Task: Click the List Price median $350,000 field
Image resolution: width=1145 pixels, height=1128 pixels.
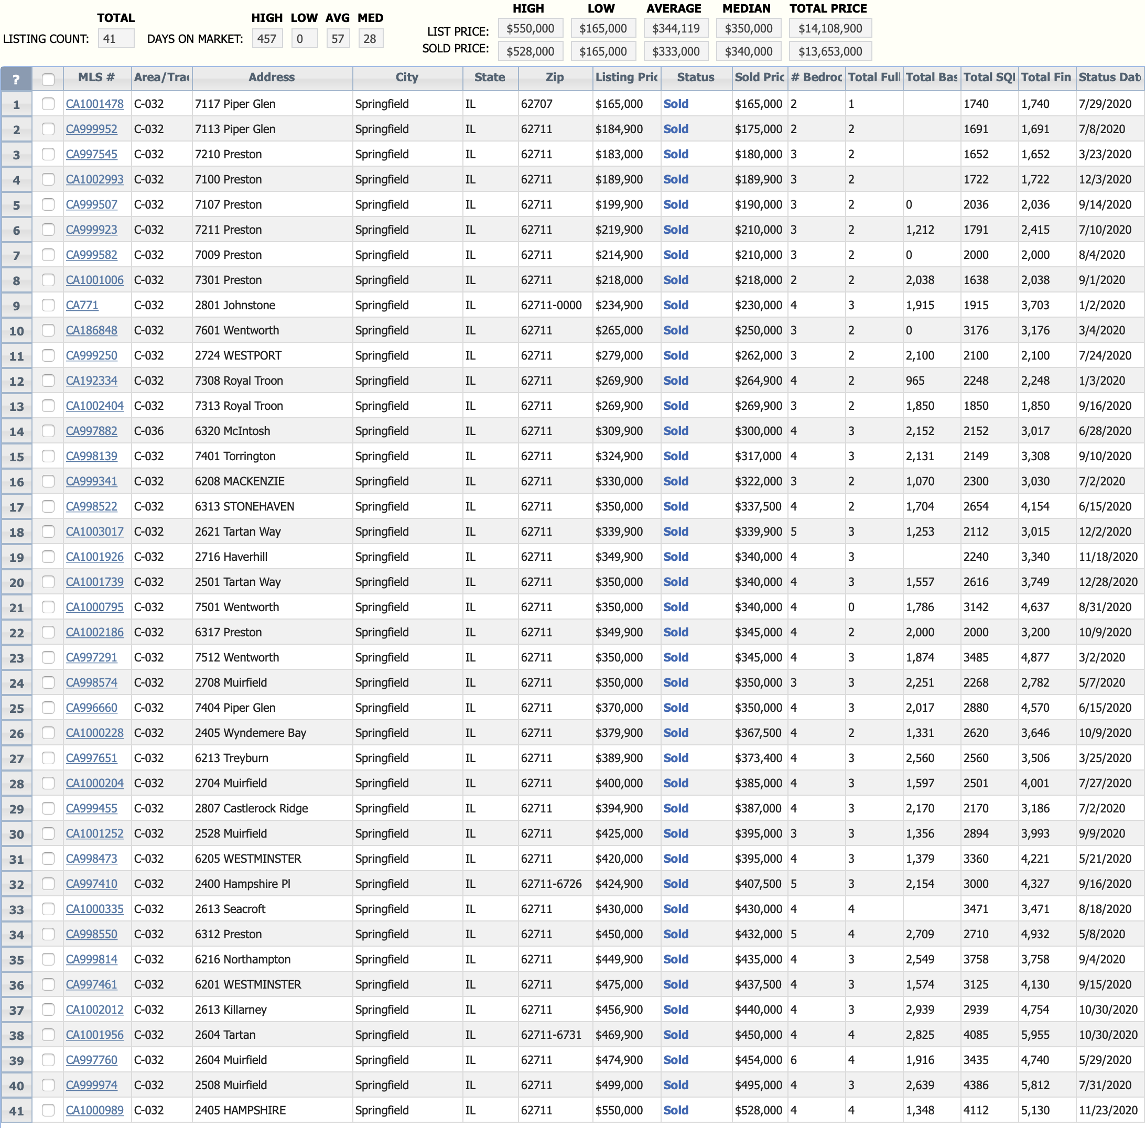Action: click(749, 28)
